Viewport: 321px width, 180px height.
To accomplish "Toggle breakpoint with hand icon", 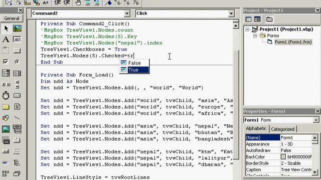I will click(78, 2).
